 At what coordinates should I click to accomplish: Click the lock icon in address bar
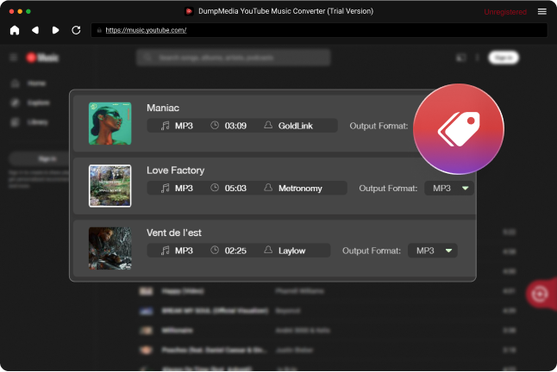(99, 30)
